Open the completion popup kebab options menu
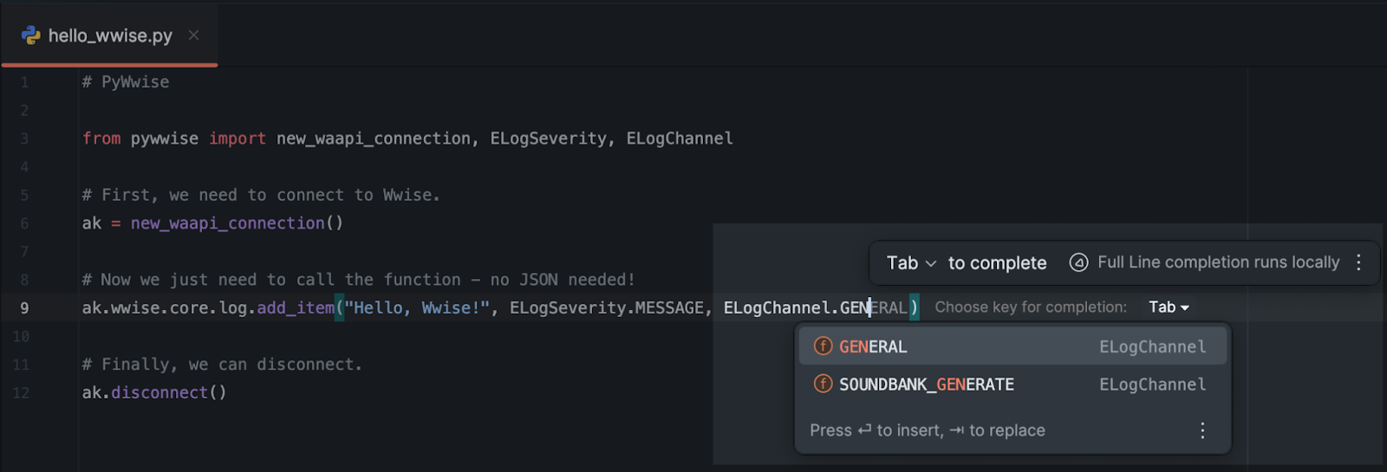 pyautogui.click(x=1202, y=430)
